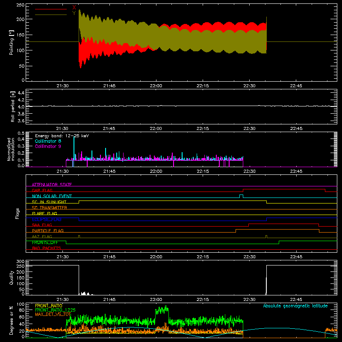Click the 22:00 tick under the Pointing plot
The height and width of the screenshot is (342, 342).
coord(156,86)
